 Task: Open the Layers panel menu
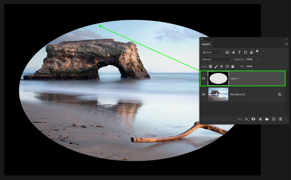tap(286, 44)
